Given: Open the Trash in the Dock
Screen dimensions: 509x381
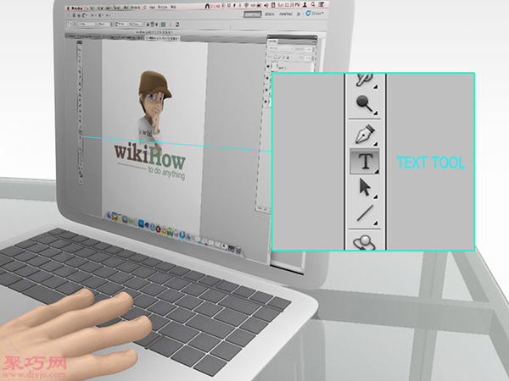Looking at the screenshot, I should coord(238,250).
